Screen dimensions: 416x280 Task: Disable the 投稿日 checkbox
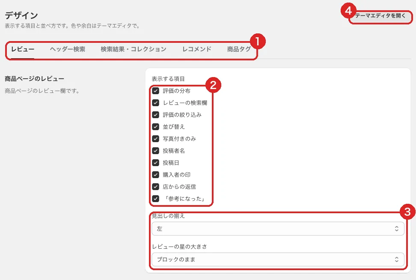(x=156, y=163)
